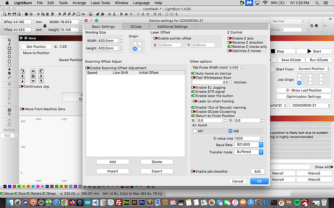Click the Get Position button
Image resolution: width=334 pixels, height=208 pixels.
pyautogui.click(x=36, y=46)
